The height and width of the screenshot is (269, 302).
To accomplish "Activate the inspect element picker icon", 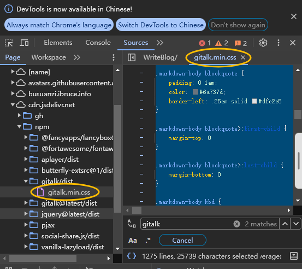I will (9, 43).
